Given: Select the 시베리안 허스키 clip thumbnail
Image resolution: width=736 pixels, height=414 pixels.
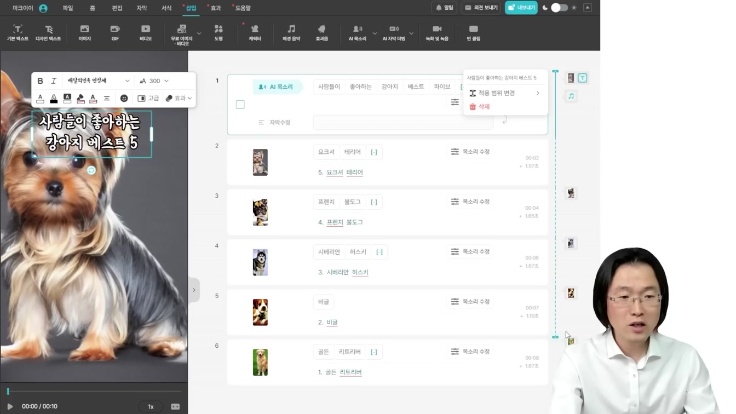Looking at the screenshot, I should click(x=260, y=262).
